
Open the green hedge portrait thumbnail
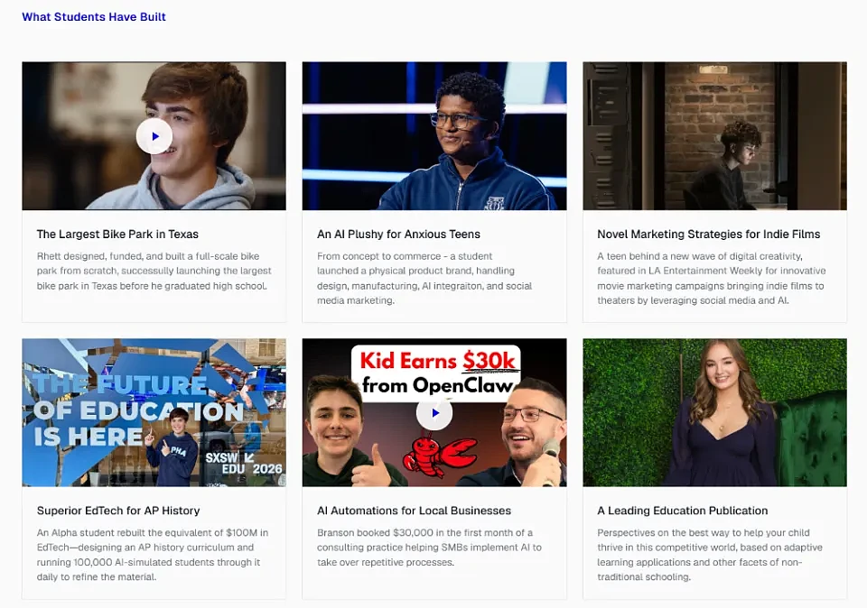pyautogui.click(x=714, y=412)
